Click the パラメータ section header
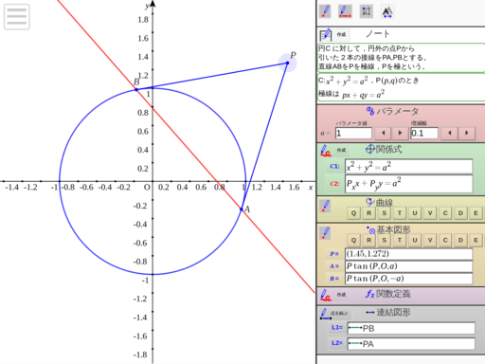The width and height of the screenshot is (485, 364). pyautogui.click(x=393, y=111)
